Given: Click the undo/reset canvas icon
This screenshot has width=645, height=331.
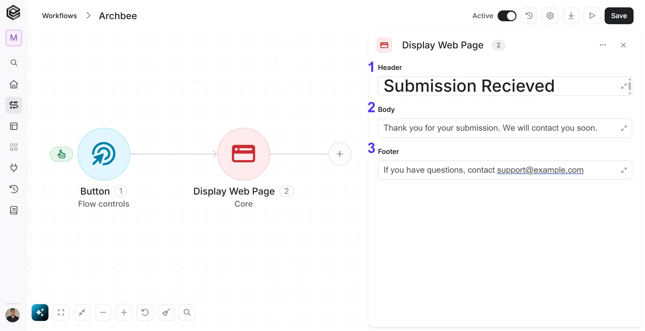Looking at the screenshot, I should click(145, 313).
